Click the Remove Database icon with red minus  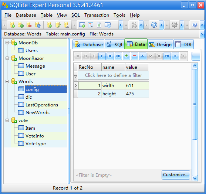[29, 25]
